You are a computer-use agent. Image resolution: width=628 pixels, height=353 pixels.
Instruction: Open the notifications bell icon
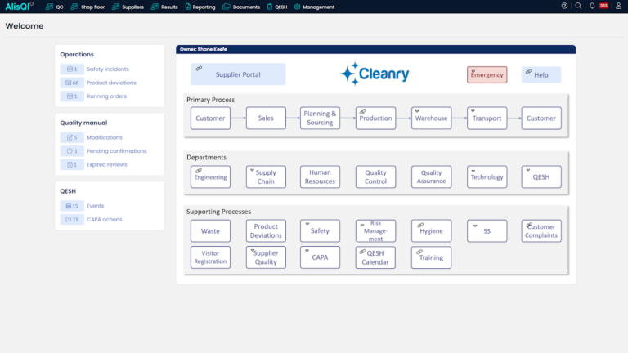(x=592, y=6)
